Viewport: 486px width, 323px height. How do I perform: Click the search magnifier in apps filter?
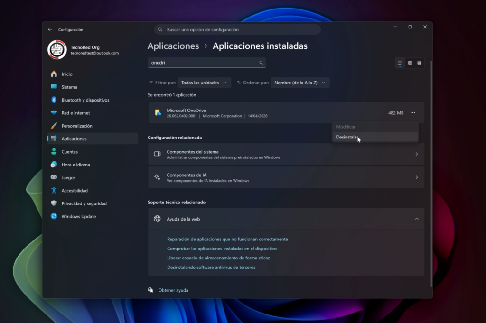coord(261,63)
